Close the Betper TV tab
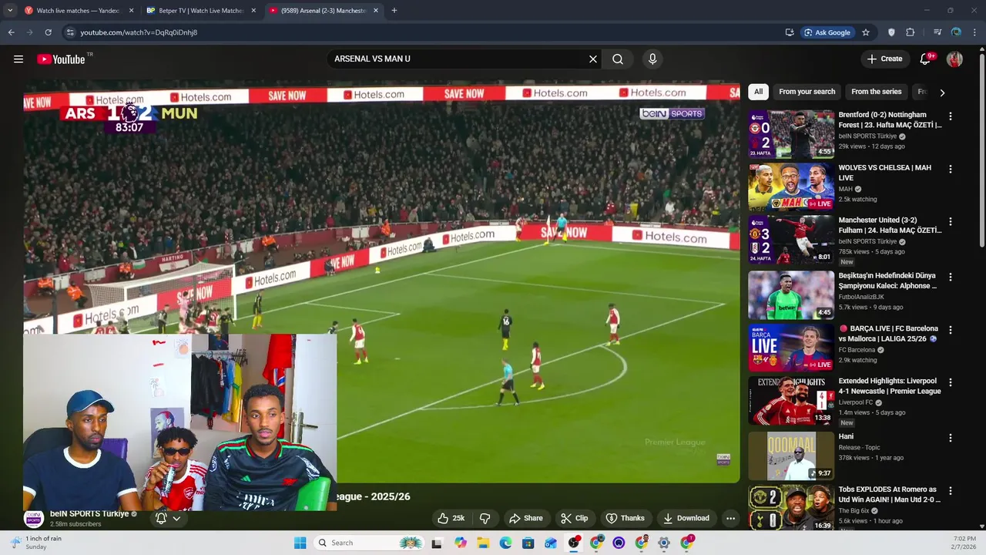The width and height of the screenshot is (986, 555). pyautogui.click(x=253, y=11)
